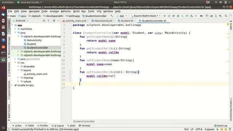This screenshot has width=233, height=131.
Task: Expand the java (generated) folder
Action: pos(15,59)
